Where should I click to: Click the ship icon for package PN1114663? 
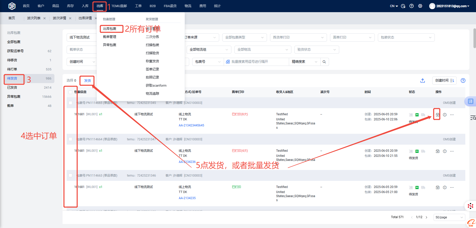click(x=437, y=187)
